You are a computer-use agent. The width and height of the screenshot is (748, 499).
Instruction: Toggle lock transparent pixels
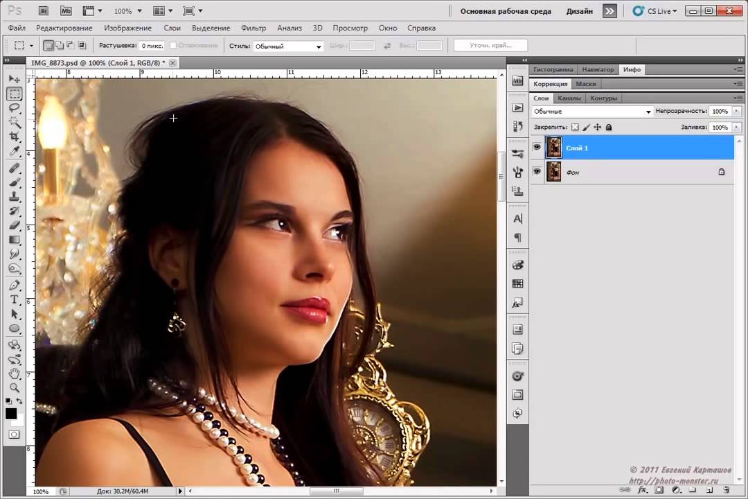[575, 127]
